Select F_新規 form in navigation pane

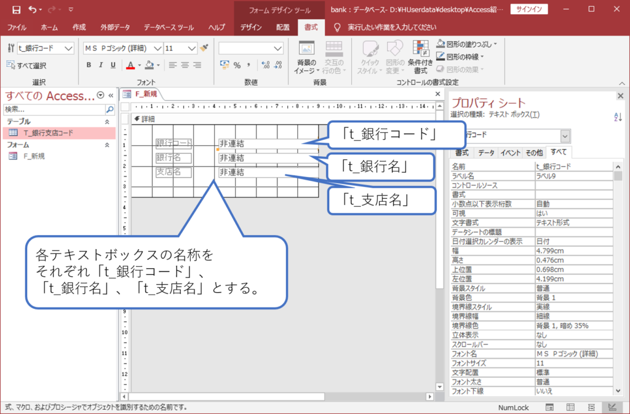point(59,156)
